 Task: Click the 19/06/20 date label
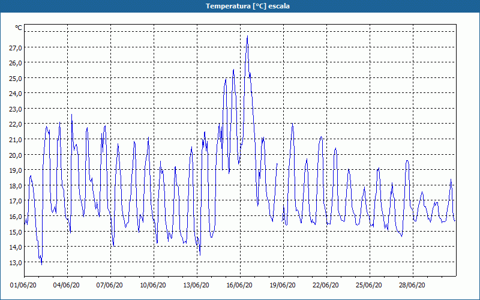(283, 285)
